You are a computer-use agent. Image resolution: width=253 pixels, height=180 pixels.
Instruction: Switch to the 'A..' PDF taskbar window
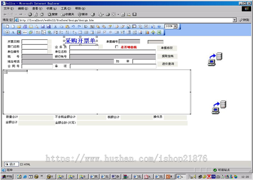coord(149,177)
